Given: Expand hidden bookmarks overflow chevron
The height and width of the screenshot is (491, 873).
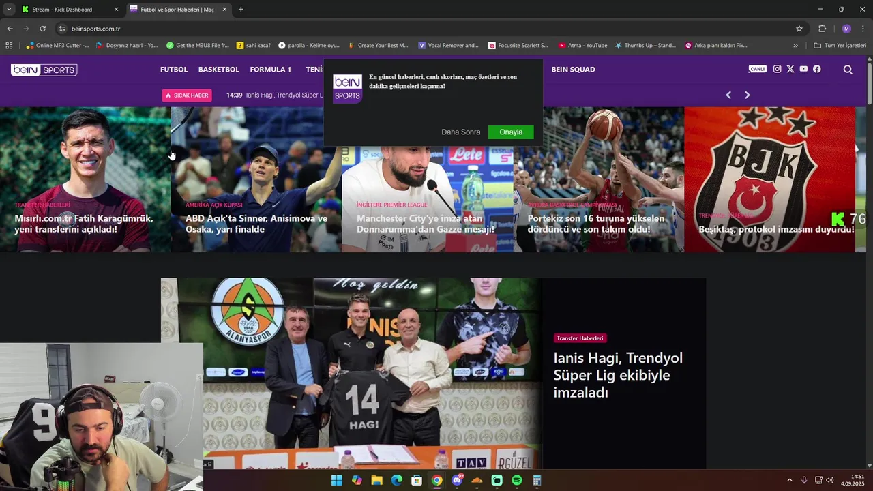Looking at the screenshot, I should pyautogui.click(x=795, y=46).
